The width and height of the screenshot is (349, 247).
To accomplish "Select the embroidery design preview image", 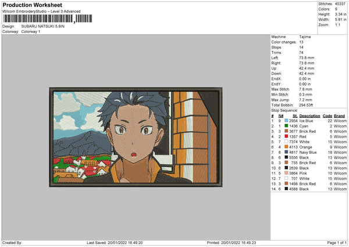I will click(136, 137).
